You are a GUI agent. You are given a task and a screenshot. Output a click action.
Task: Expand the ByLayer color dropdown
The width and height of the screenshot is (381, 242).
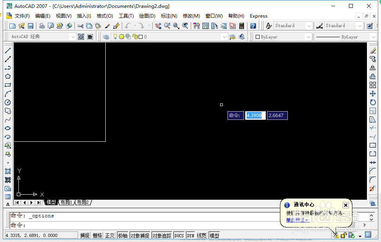tap(308, 37)
